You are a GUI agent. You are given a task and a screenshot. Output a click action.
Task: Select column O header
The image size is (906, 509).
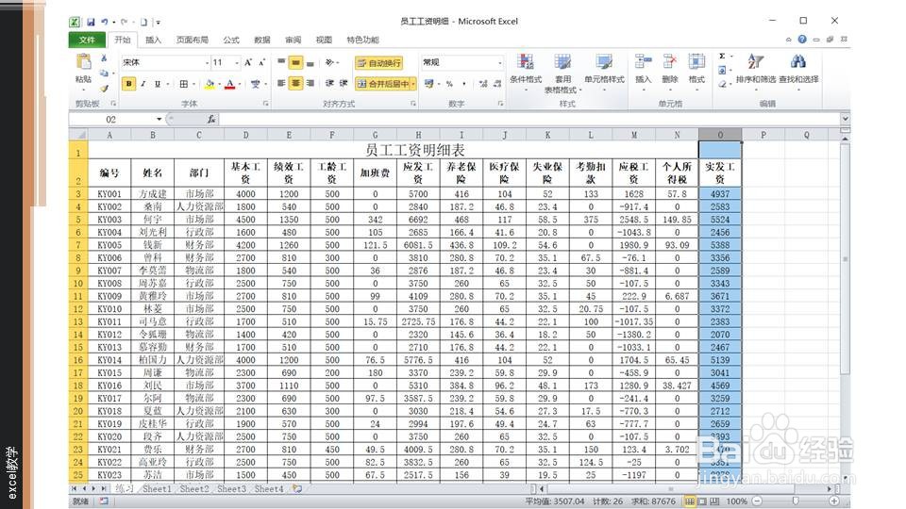[720, 135]
